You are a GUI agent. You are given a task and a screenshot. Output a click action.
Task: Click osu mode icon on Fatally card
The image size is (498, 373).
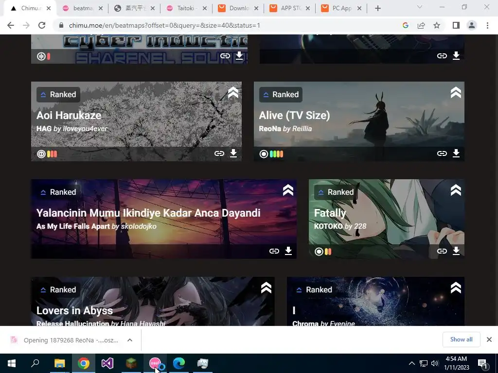pos(319,252)
